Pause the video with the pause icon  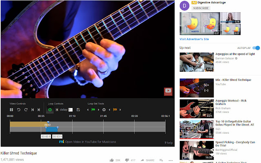(11, 110)
